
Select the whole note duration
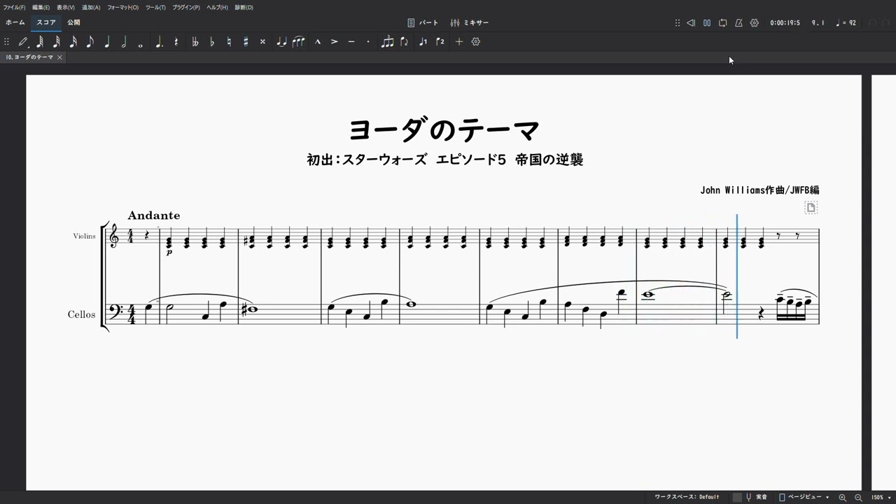tap(141, 42)
